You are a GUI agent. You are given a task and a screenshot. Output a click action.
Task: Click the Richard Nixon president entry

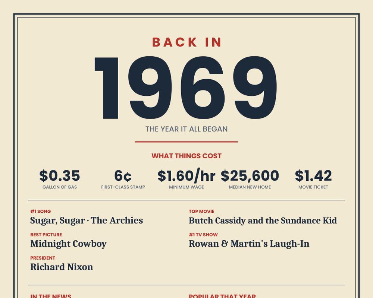click(x=62, y=267)
